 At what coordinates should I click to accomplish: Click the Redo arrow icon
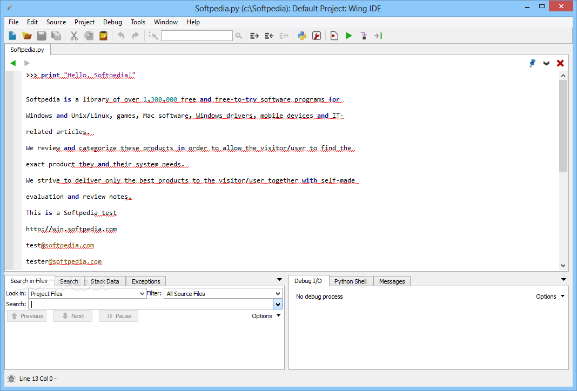(135, 36)
